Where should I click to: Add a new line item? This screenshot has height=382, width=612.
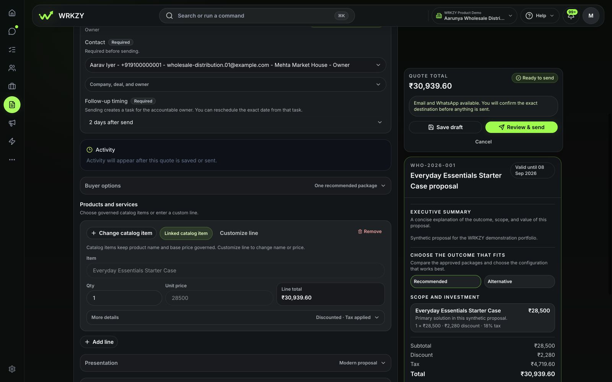click(x=99, y=342)
